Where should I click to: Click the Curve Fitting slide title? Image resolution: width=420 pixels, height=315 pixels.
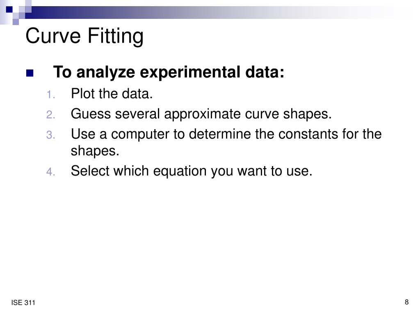click(x=84, y=36)
